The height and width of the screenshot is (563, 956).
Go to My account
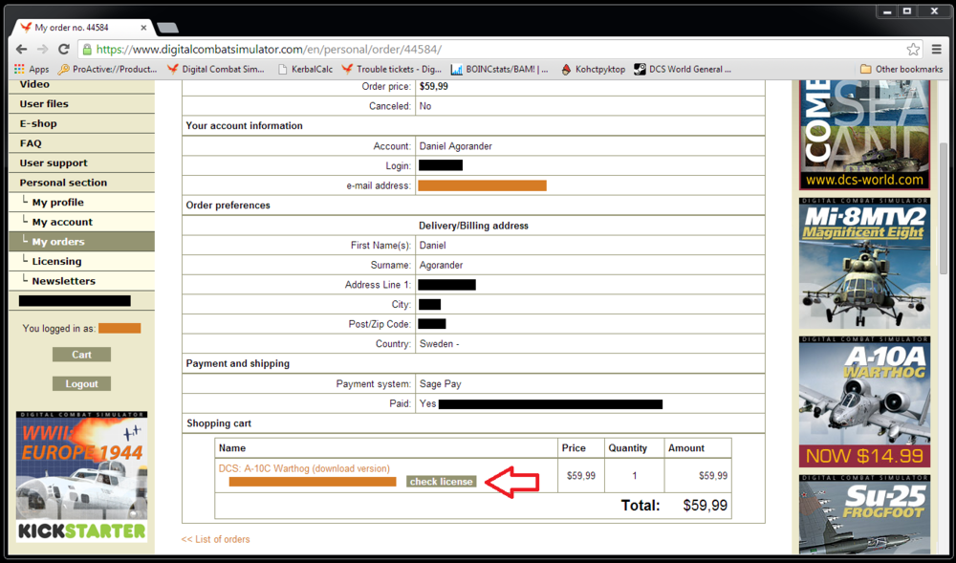click(x=81, y=222)
